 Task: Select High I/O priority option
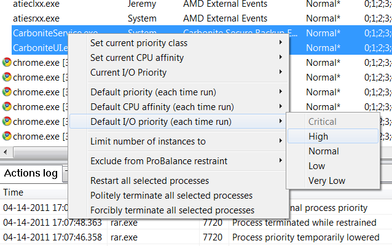click(333, 137)
